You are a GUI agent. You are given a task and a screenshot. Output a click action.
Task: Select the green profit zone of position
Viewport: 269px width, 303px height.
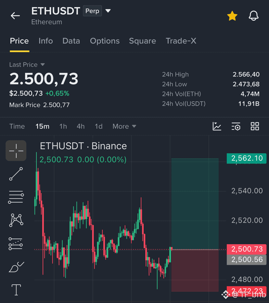pyautogui.click(x=195, y=204)
